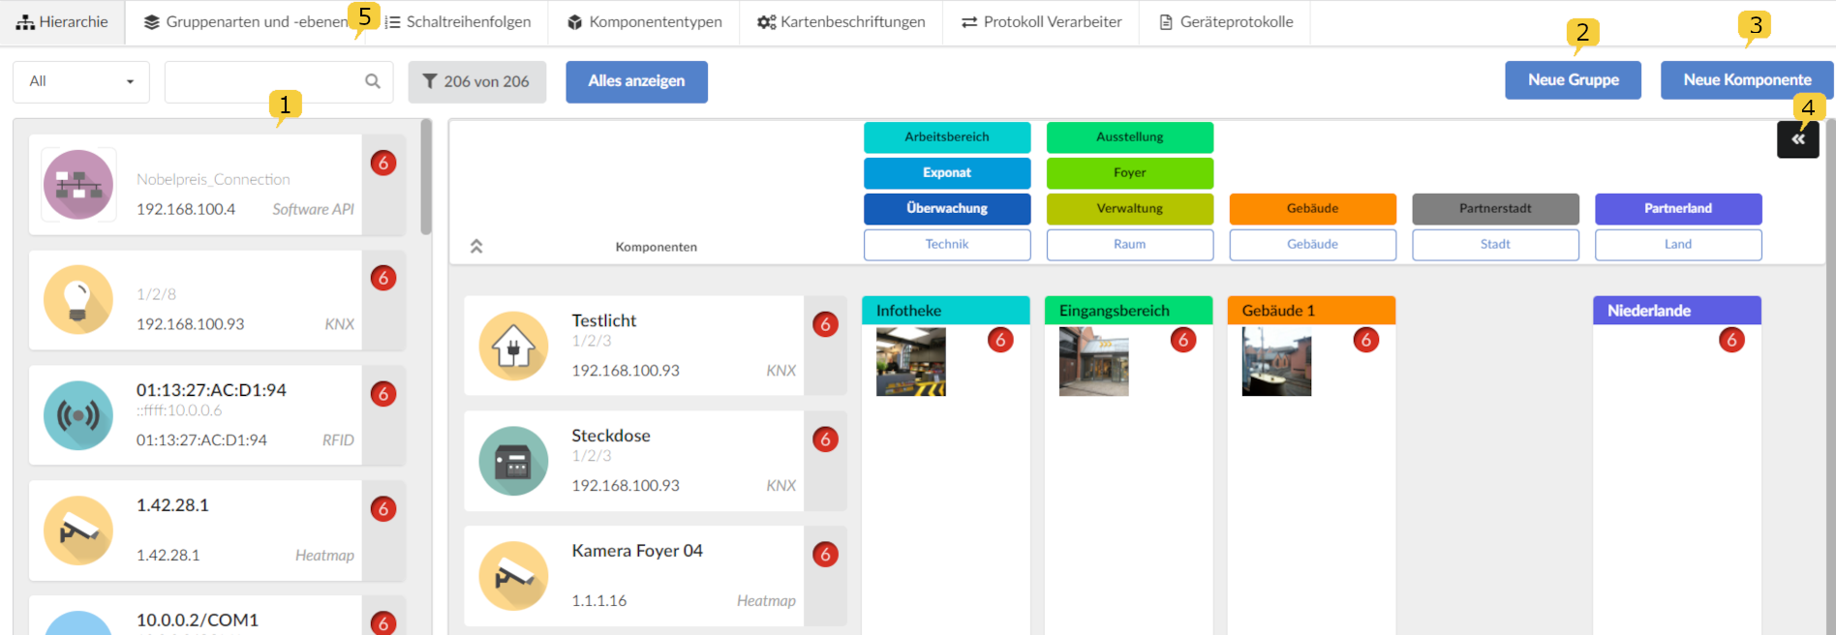This screenshot has width=1836, height=635.
Task: Collapse the Komponenten header with double-arrow icon
Action: coord(476,246)
